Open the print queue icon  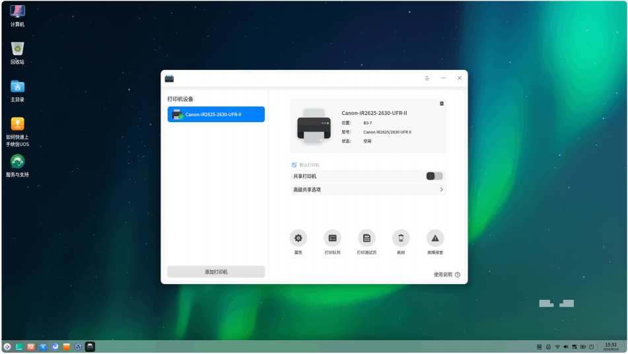332,238
